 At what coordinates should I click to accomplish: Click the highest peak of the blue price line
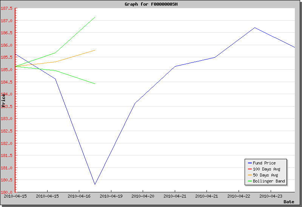255,27
